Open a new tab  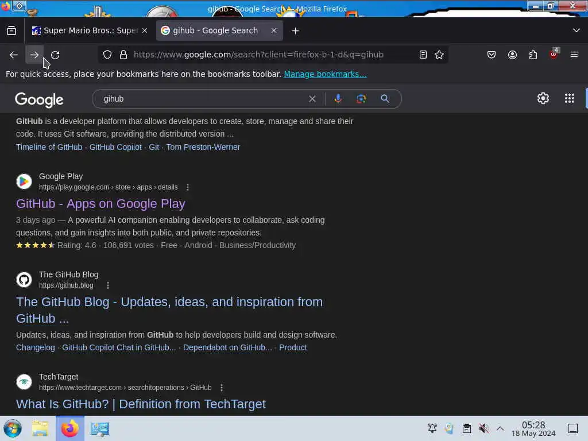(296, 31)
